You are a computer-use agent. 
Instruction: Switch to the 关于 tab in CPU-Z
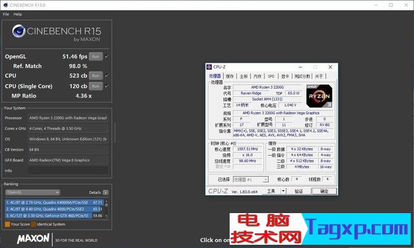(319, 76)
